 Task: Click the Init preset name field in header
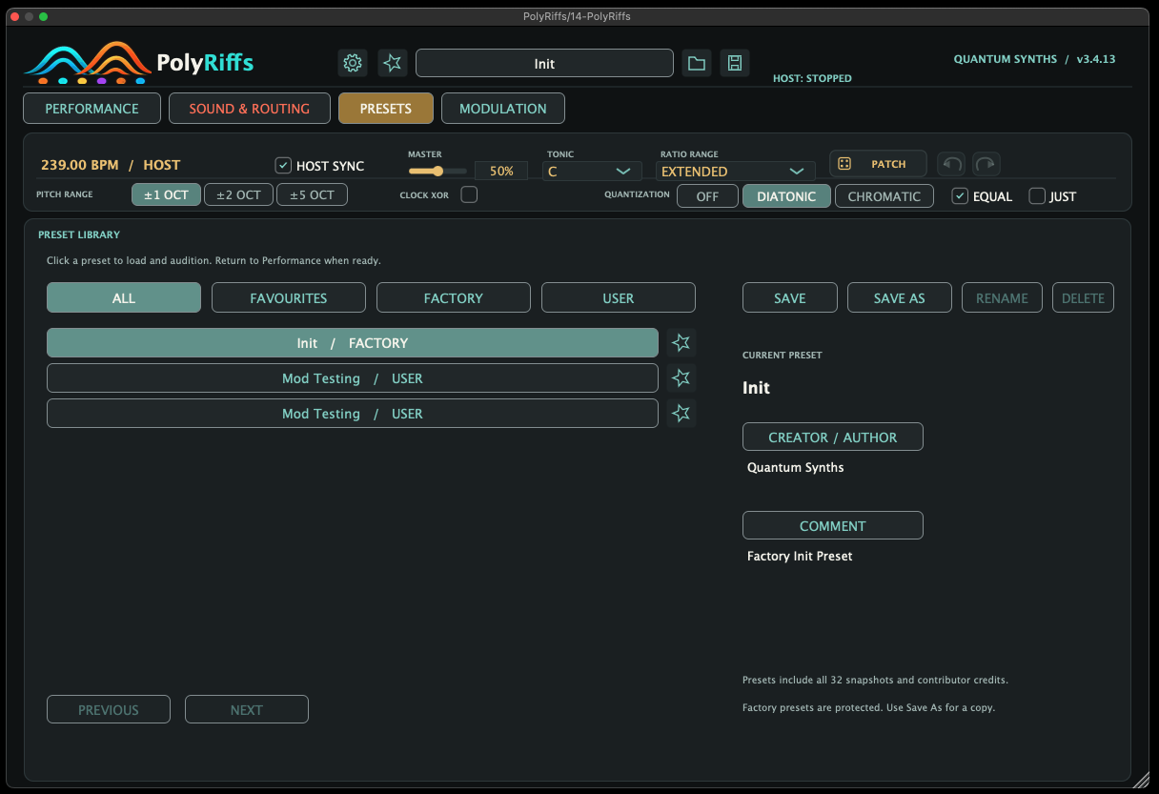(544, 64)
